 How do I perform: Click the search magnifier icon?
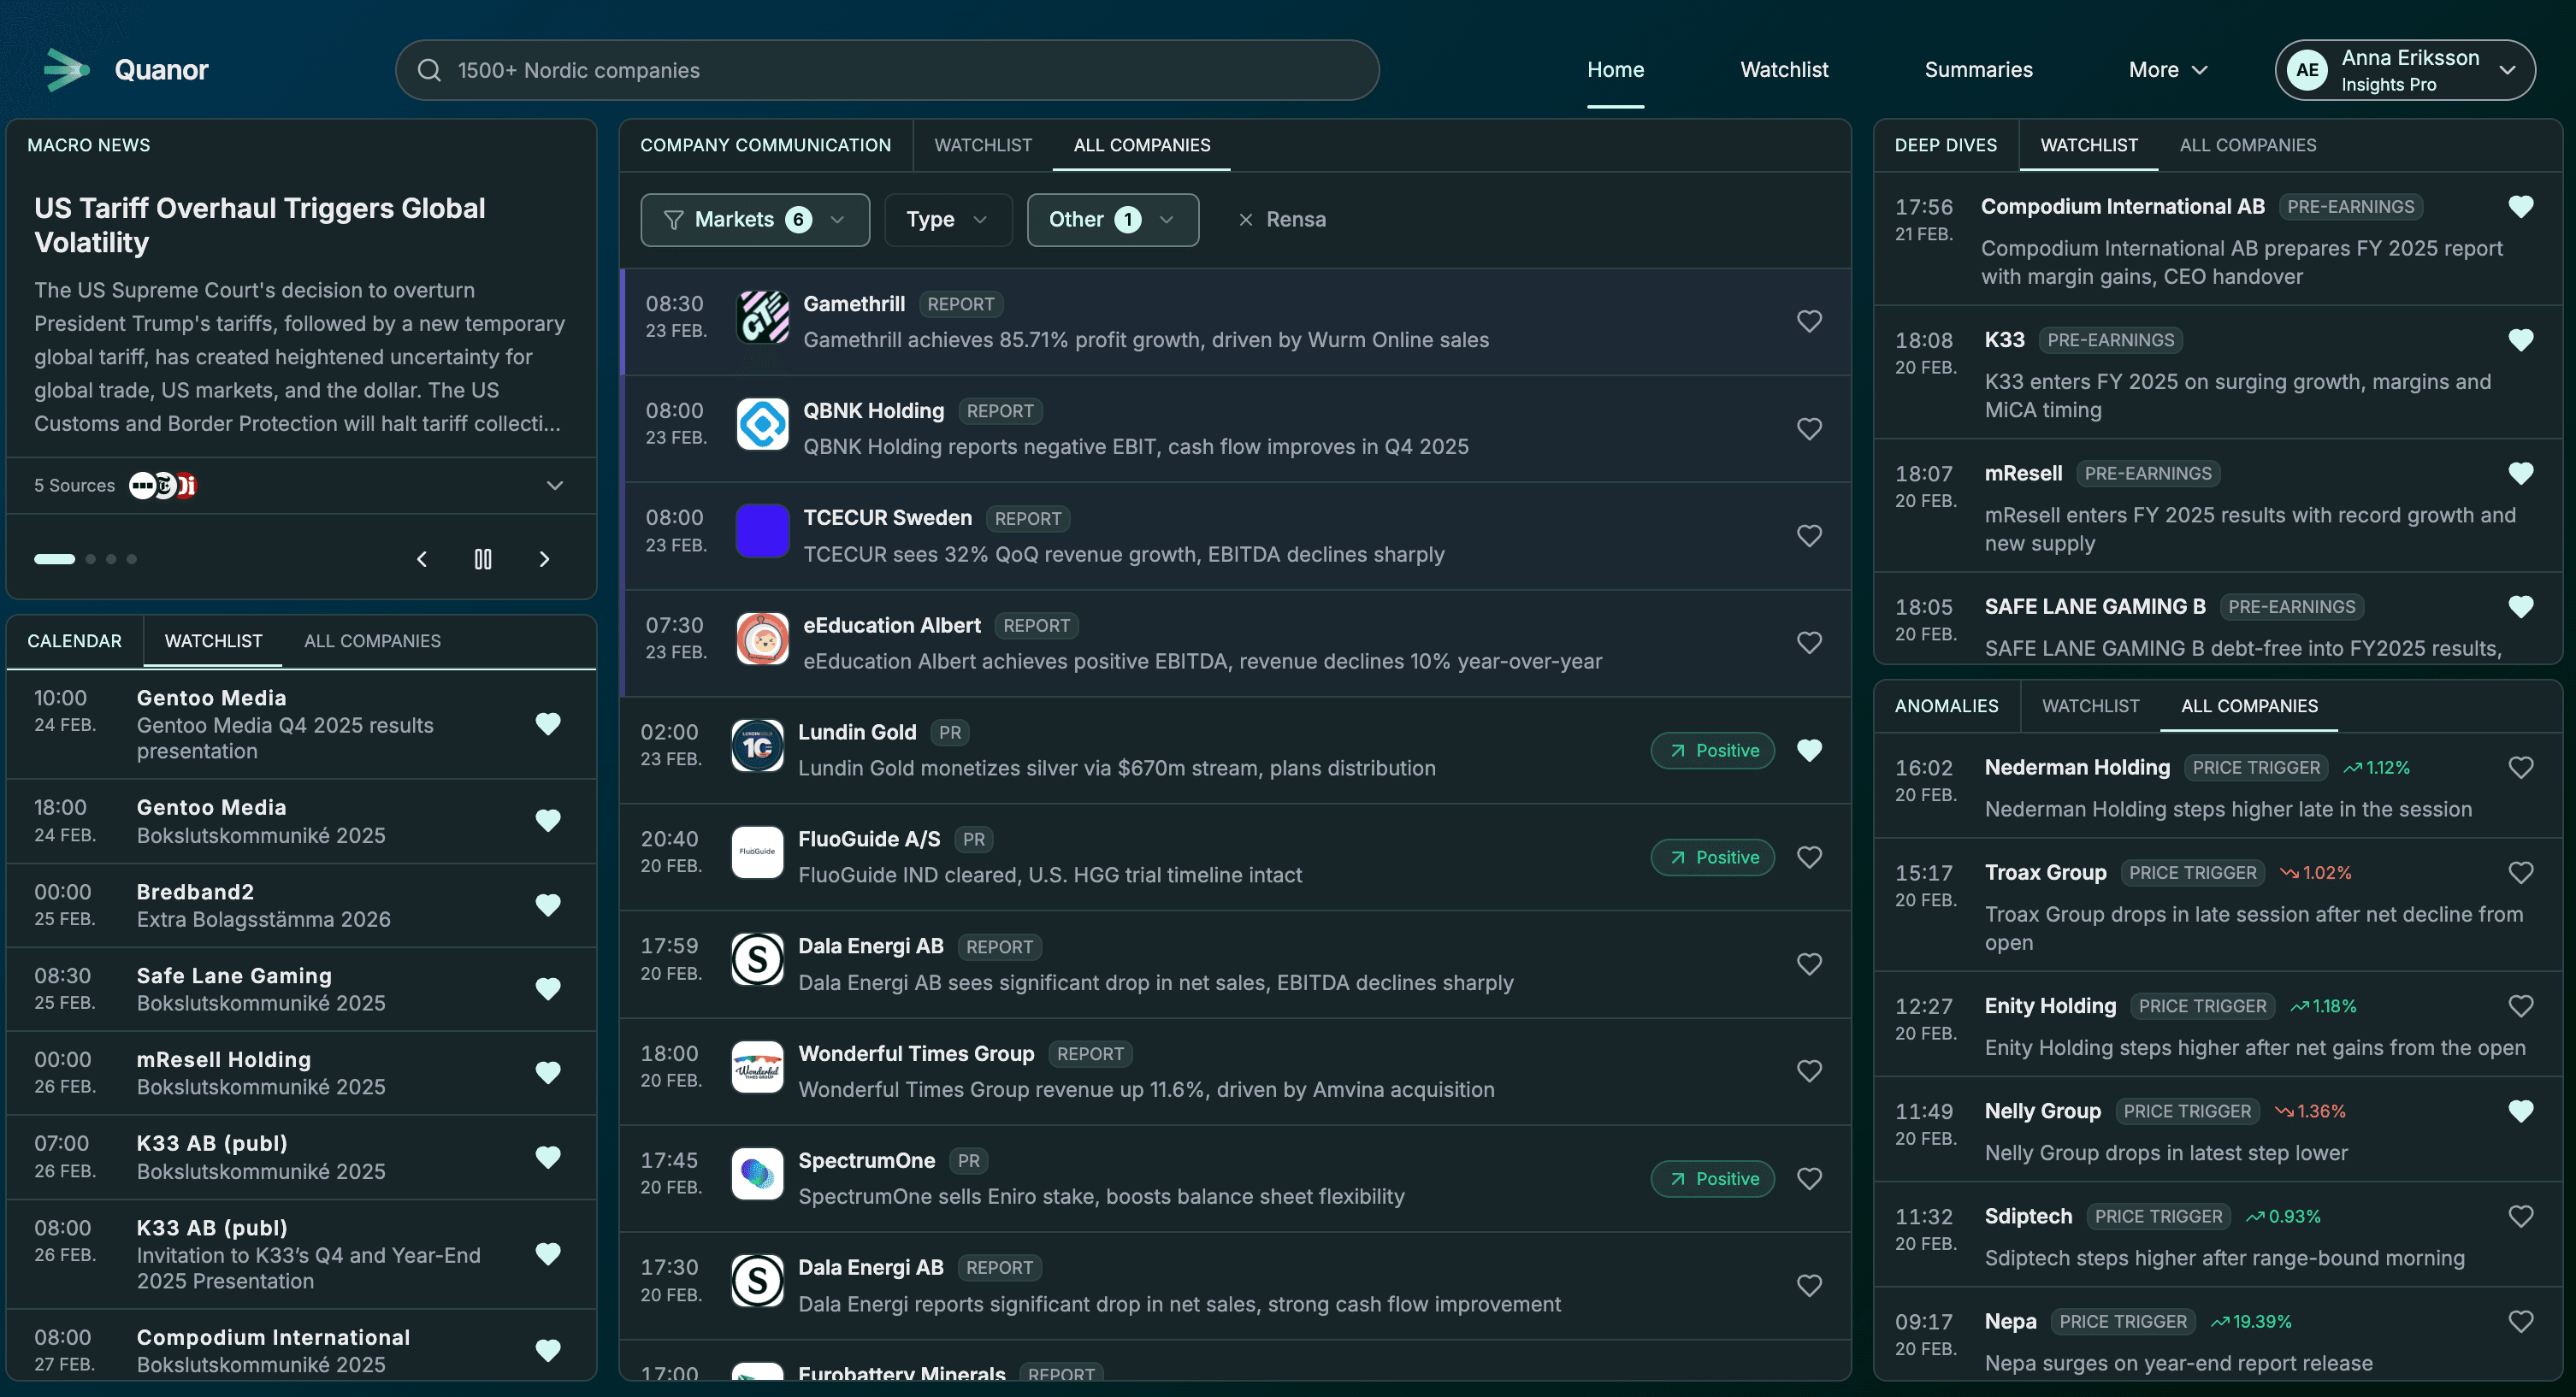(x=429, y=69)
